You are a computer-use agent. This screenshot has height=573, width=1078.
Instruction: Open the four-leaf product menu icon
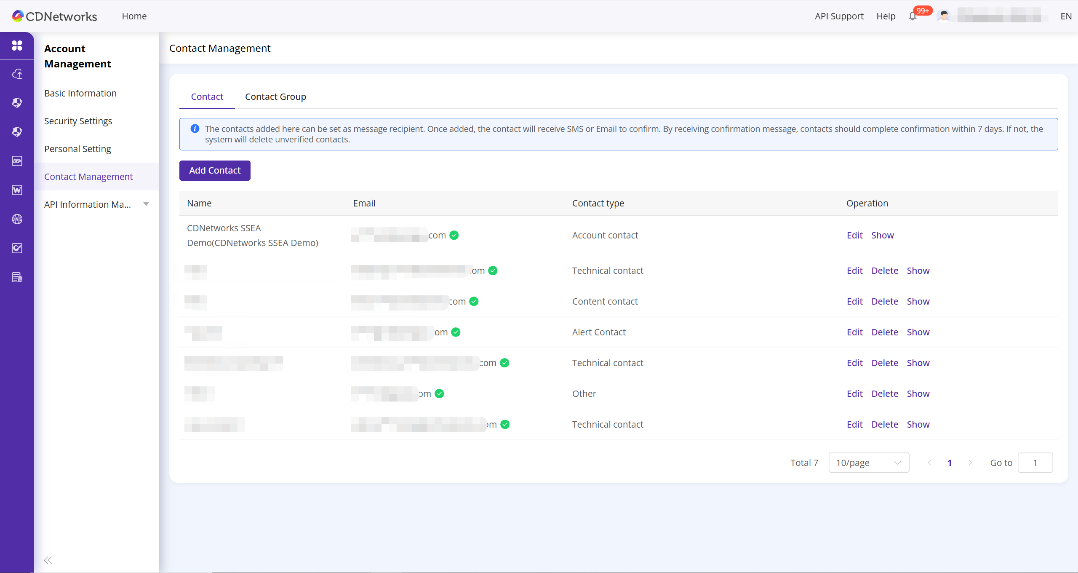point(17,46)
